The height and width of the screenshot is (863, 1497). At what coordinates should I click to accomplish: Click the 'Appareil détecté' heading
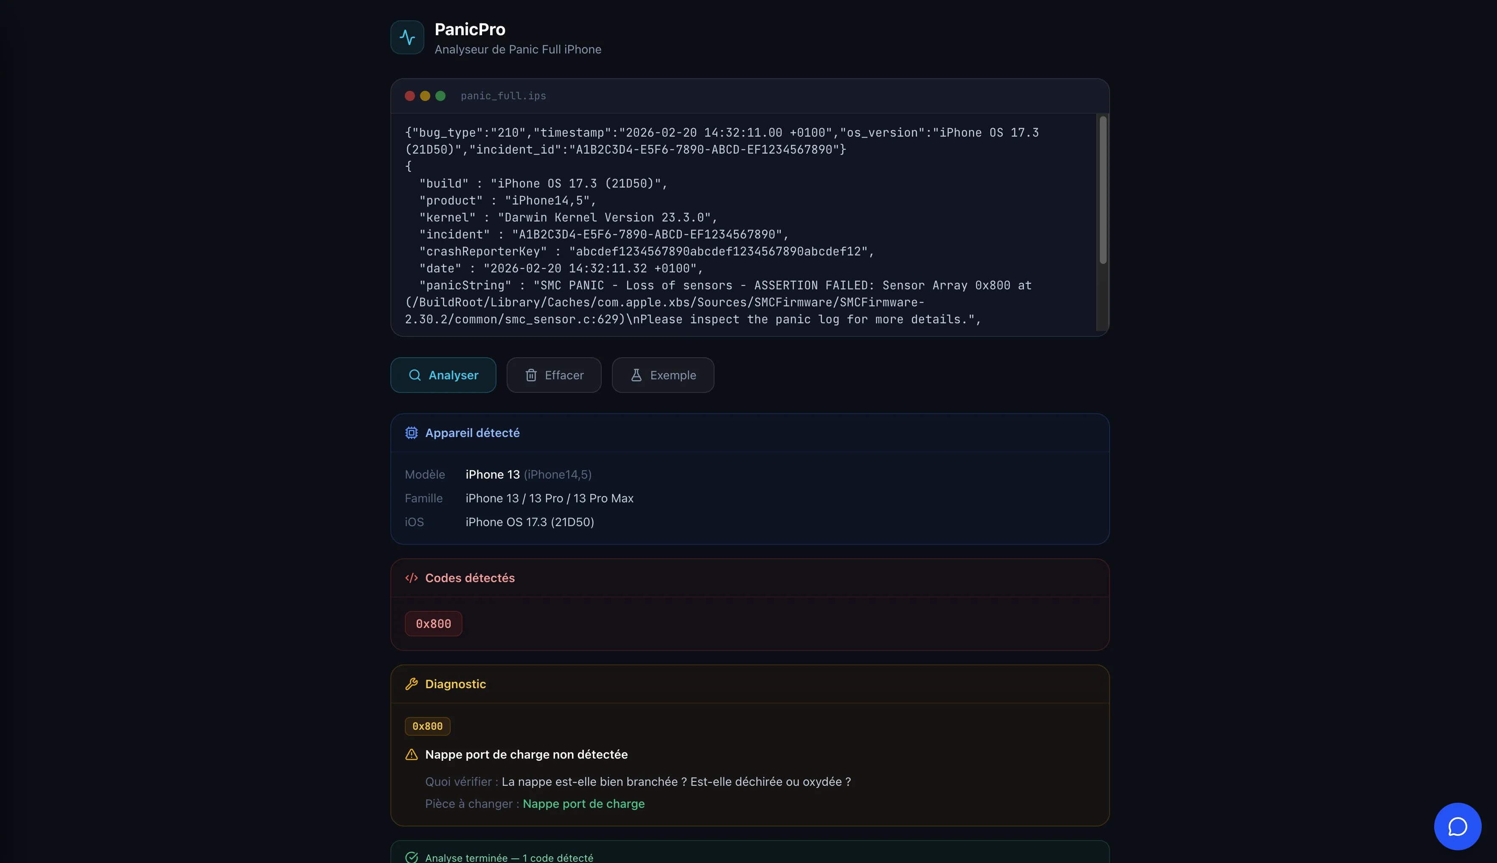tap(472, 433)
